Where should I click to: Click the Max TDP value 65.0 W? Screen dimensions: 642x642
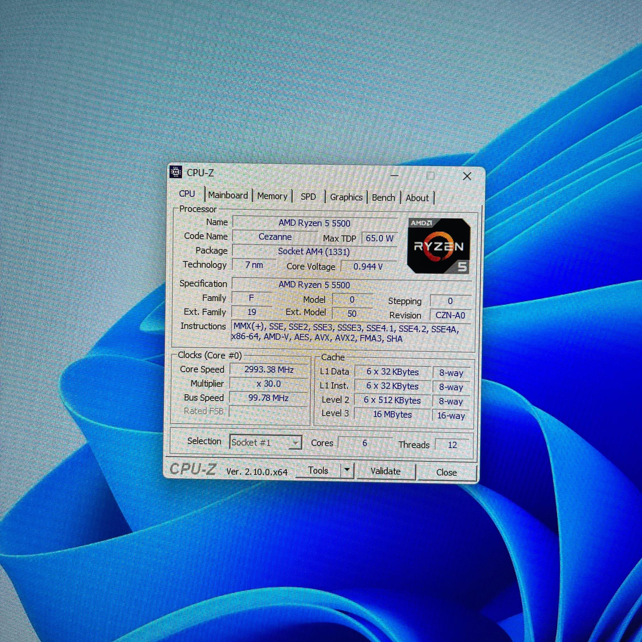tap(379, 238)
